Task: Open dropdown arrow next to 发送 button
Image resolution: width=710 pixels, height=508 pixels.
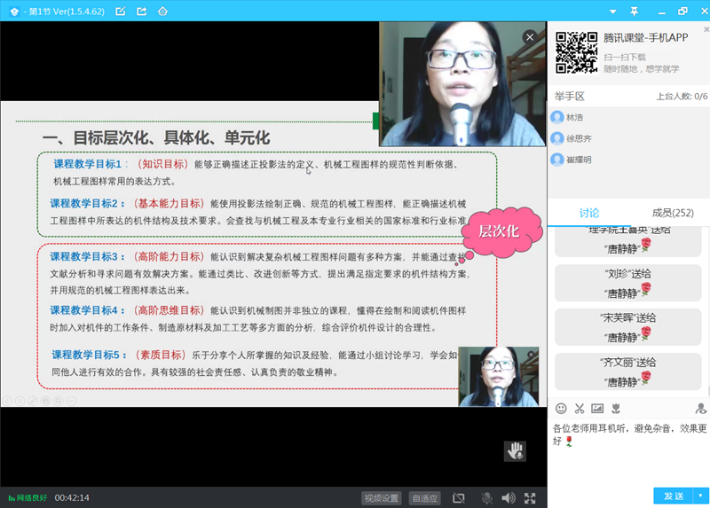Action: coord(700,496)
